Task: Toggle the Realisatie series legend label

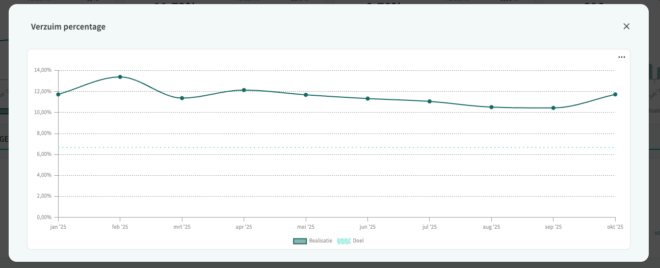Action: coord(320,240)
